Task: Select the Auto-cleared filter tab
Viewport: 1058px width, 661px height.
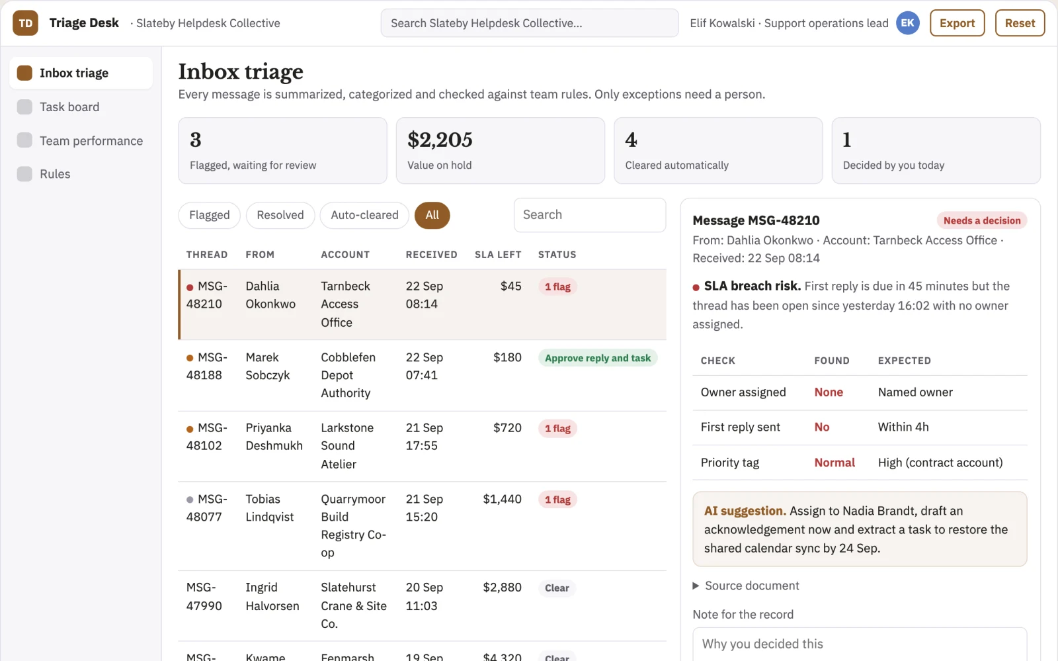Action: [364, 215]
